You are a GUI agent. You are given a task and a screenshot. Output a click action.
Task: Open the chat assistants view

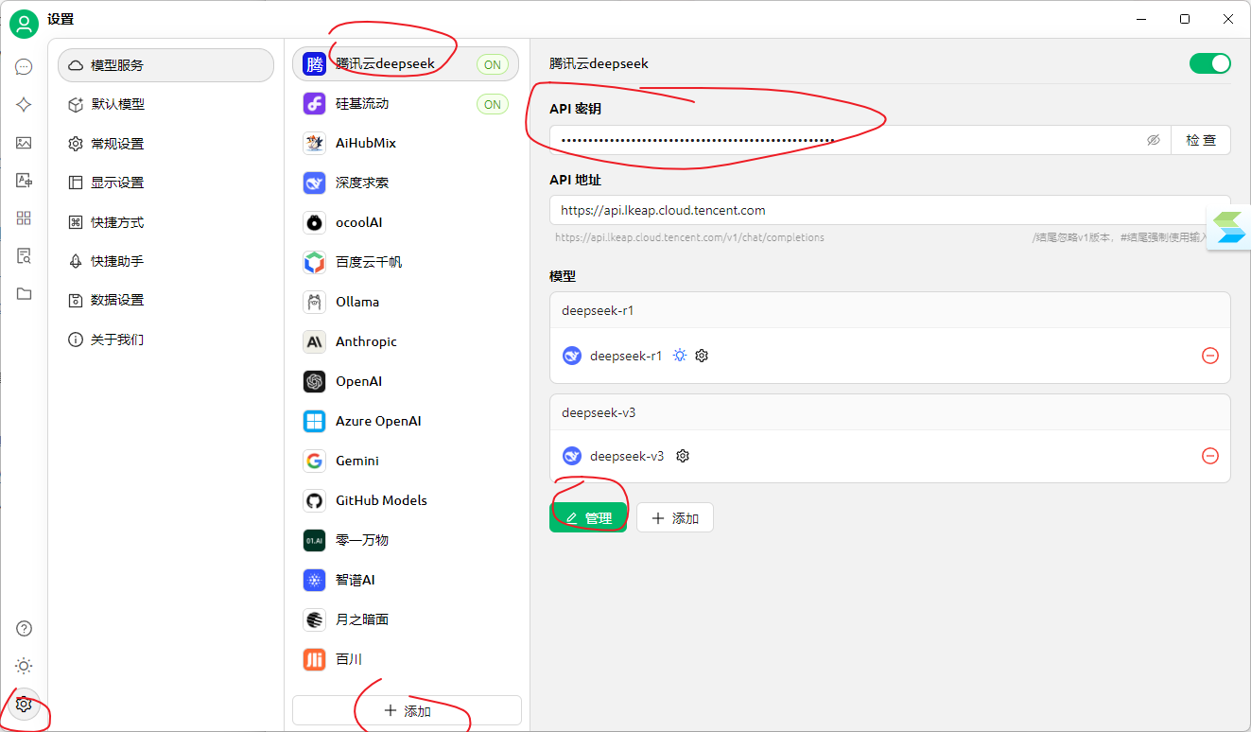click(24, 67)
